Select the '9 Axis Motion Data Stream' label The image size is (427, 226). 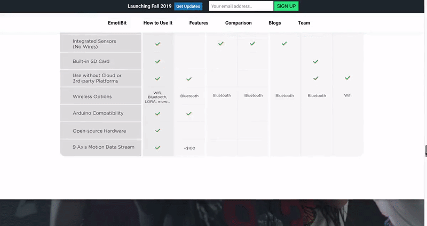pyautogui.click(x=104, y=147)
